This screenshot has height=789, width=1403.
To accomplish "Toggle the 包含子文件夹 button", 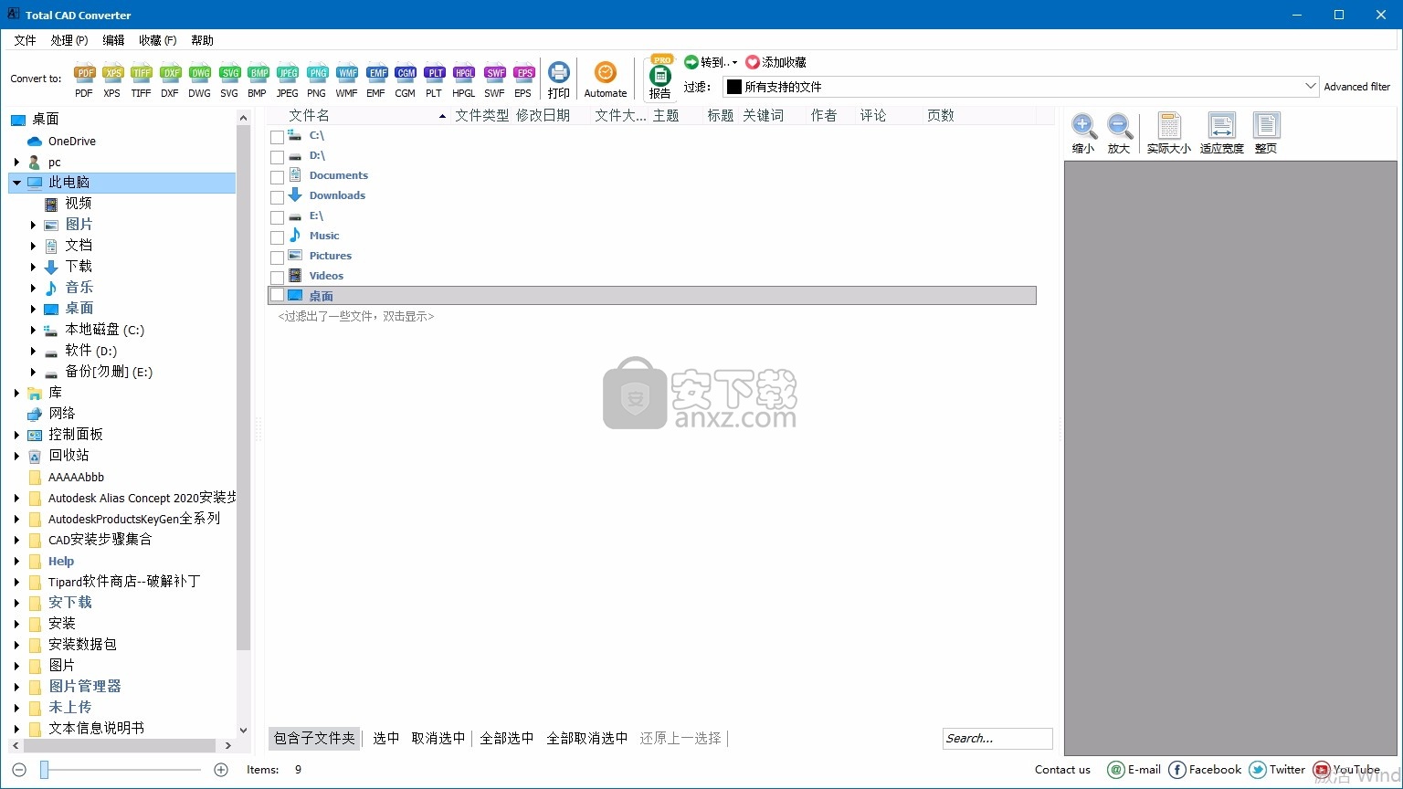I will pyautogui.click(x=314, y=738).
